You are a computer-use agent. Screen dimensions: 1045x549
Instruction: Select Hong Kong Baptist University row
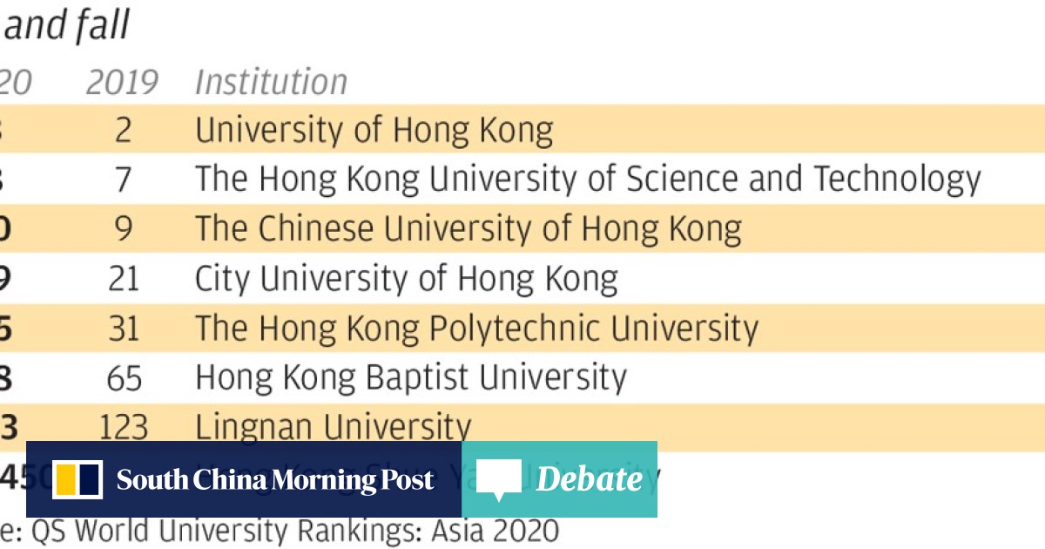click(410, 378)
